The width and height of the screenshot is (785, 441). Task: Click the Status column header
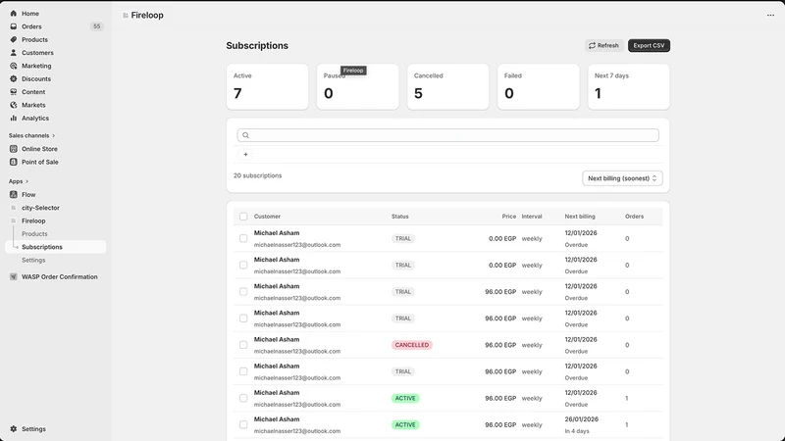pos(400,217)
